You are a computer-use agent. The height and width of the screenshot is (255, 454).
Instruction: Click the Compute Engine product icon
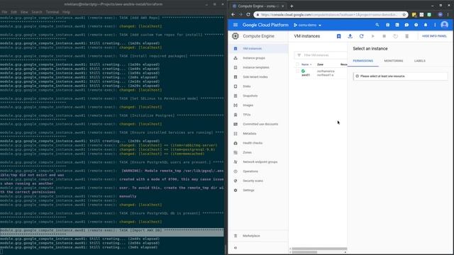pos(236,36)
